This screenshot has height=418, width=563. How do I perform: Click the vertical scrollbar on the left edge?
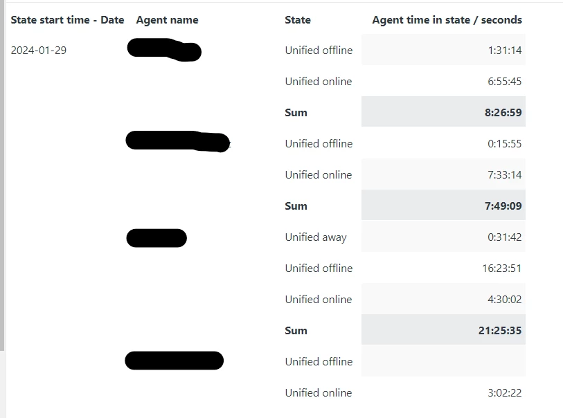[2, 176]
